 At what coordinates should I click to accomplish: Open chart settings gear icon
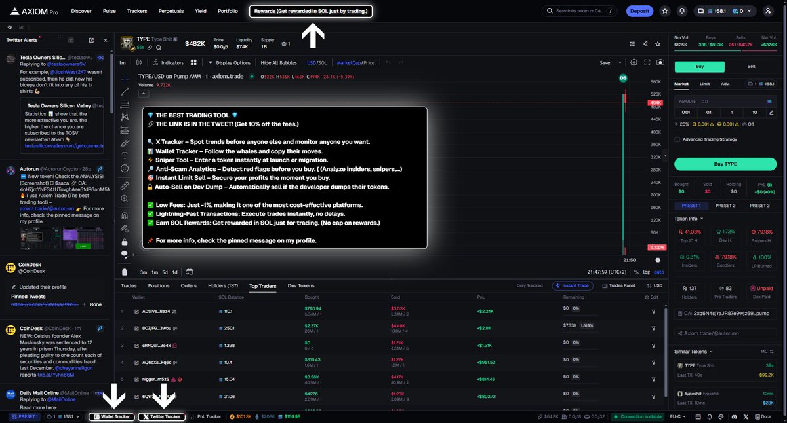pos(634,62)
